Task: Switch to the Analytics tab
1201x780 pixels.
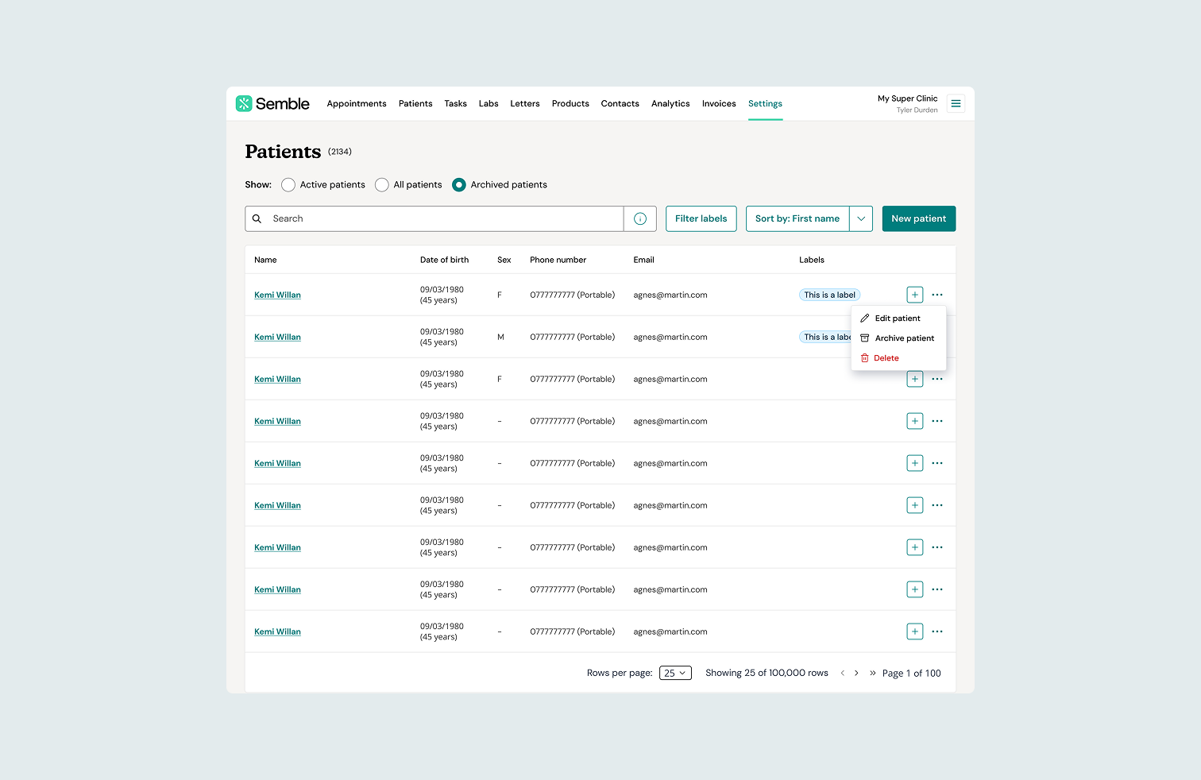Action: [670, 103]
